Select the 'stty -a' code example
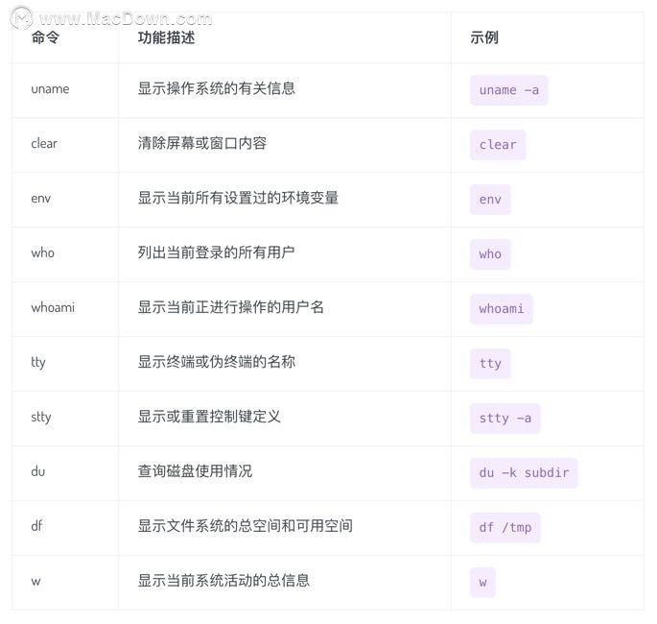This screenshot has height=624, width=657. point(504,419)
